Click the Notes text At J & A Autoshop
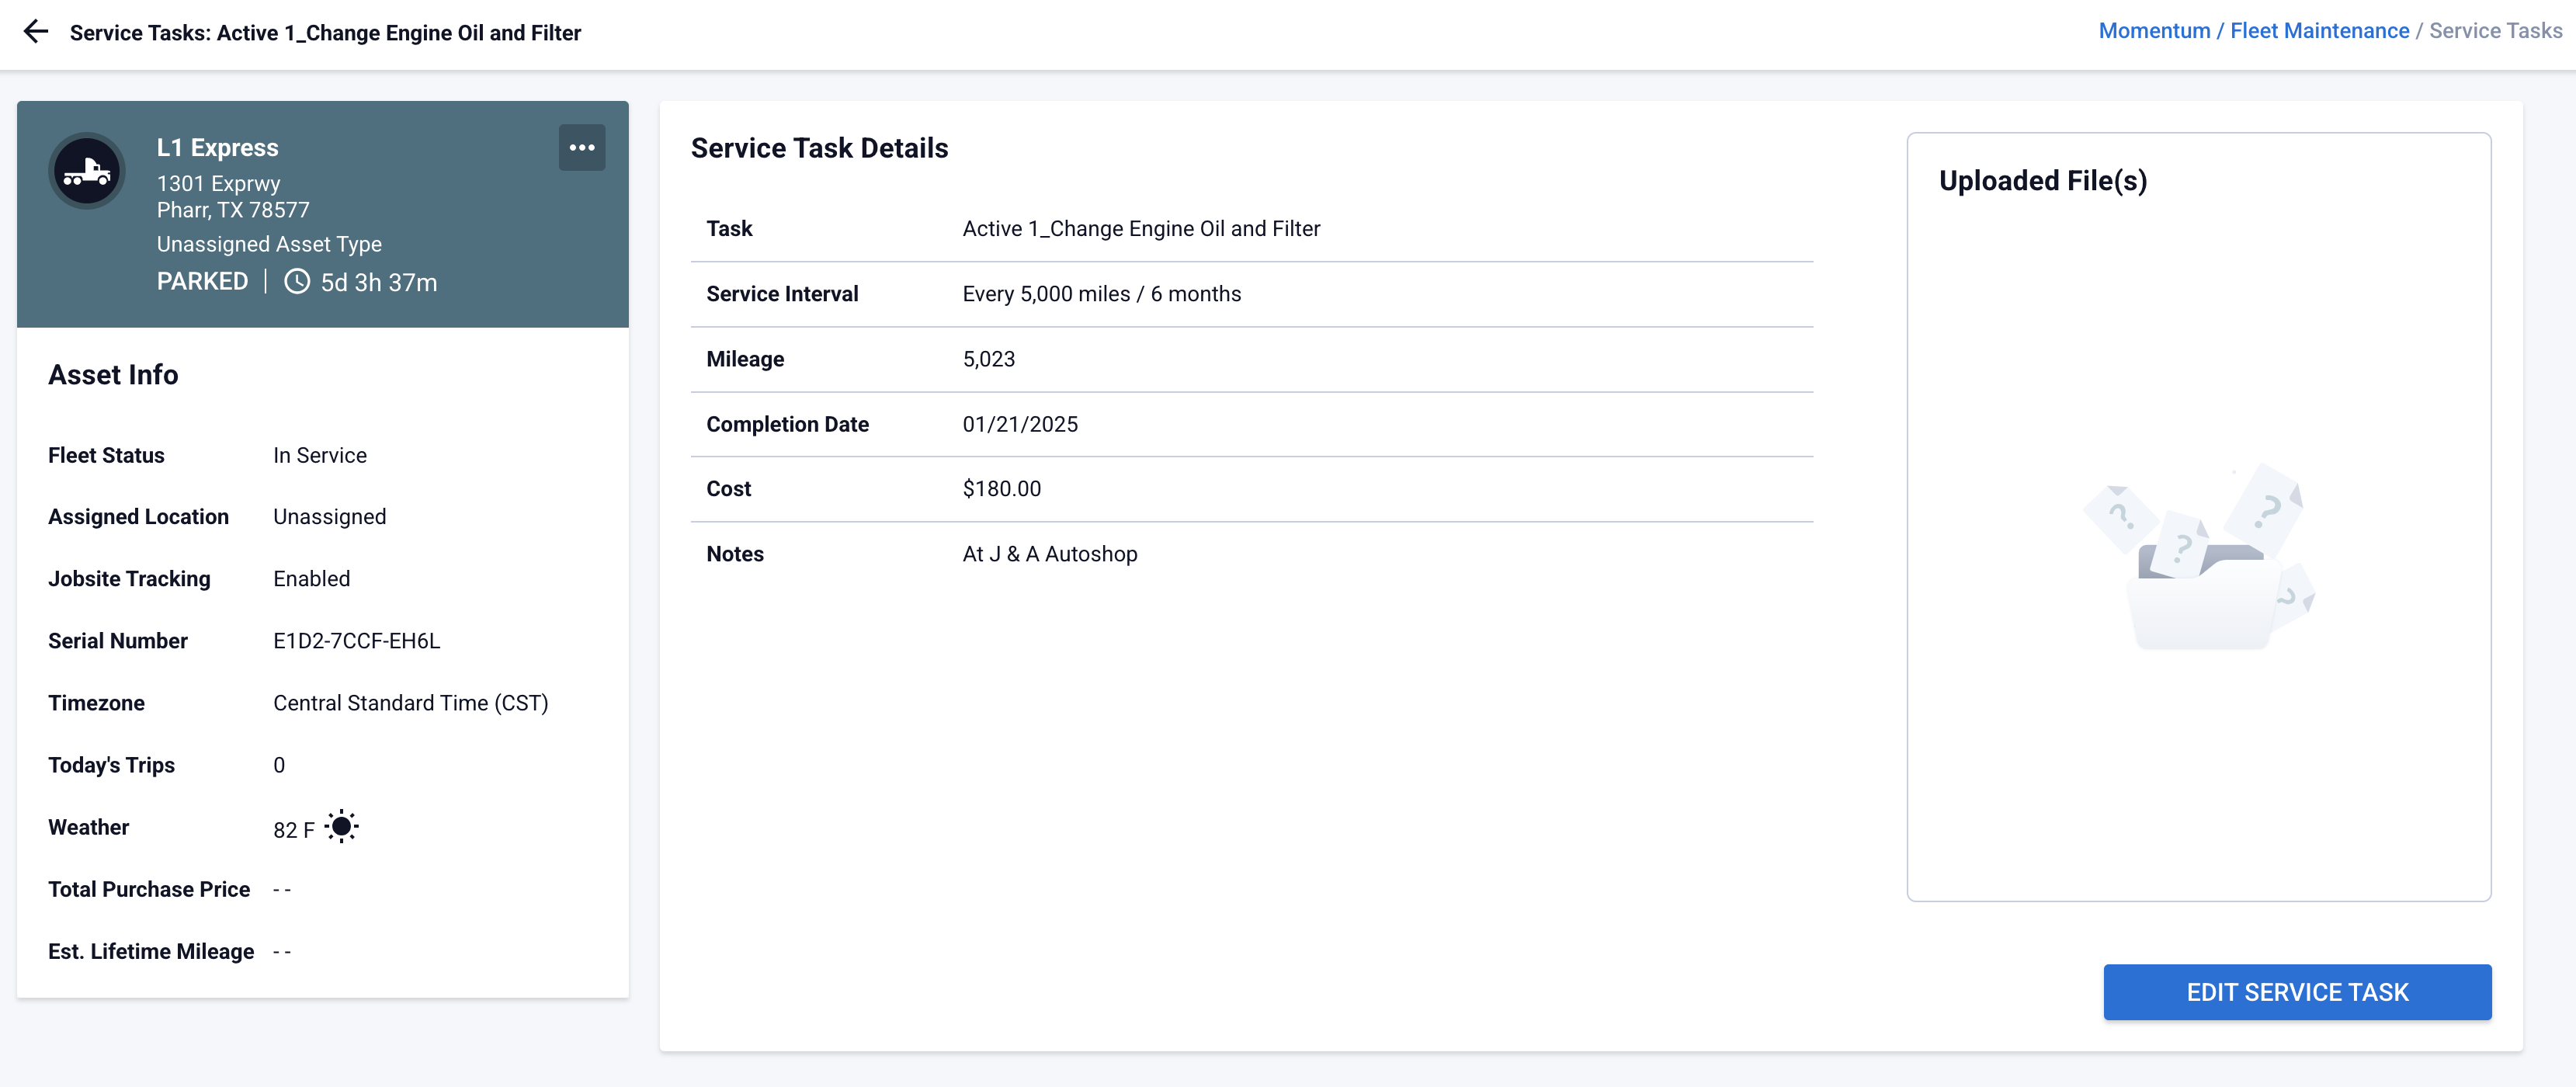 coord(1049,554)
